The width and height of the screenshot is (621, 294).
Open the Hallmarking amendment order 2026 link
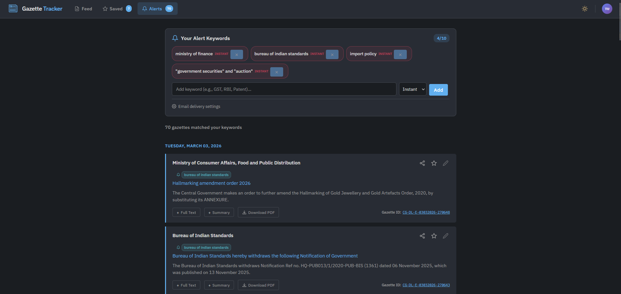[211, 183]
